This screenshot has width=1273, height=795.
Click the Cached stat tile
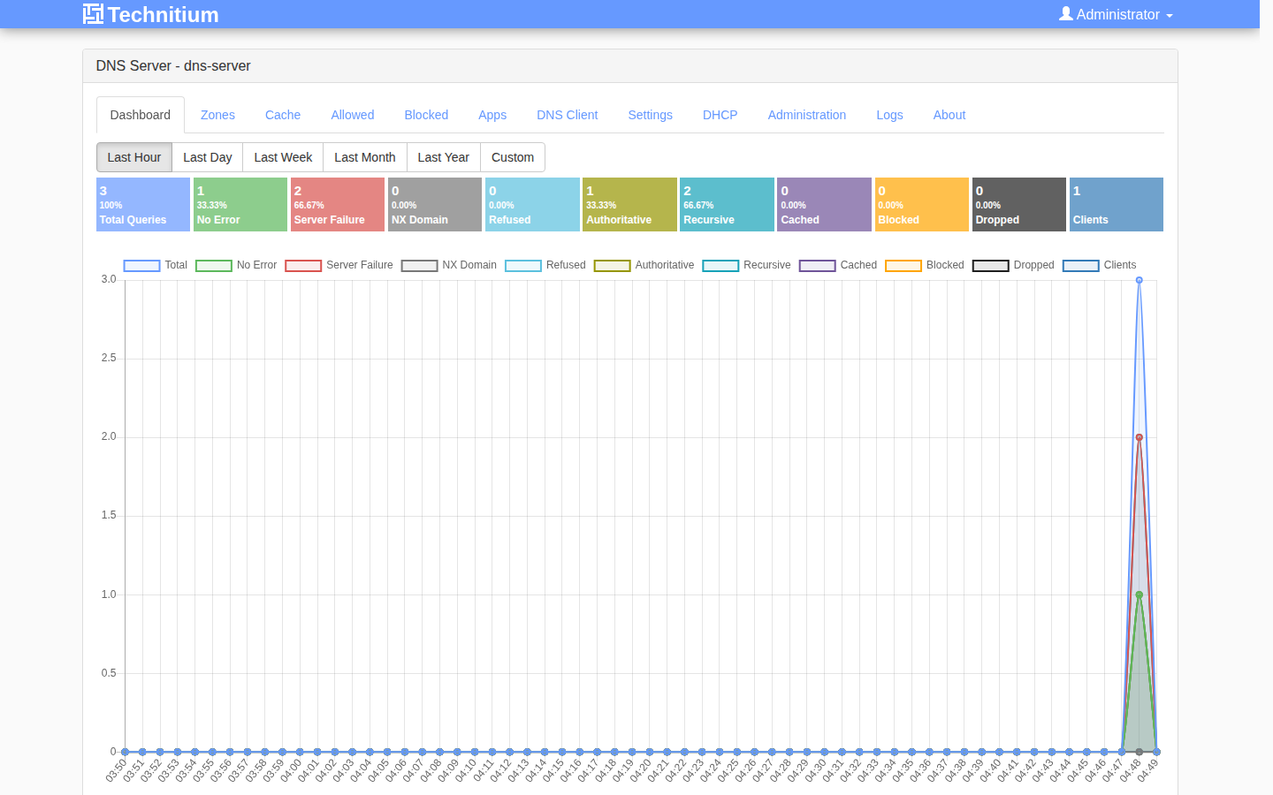tap(825, 205)
